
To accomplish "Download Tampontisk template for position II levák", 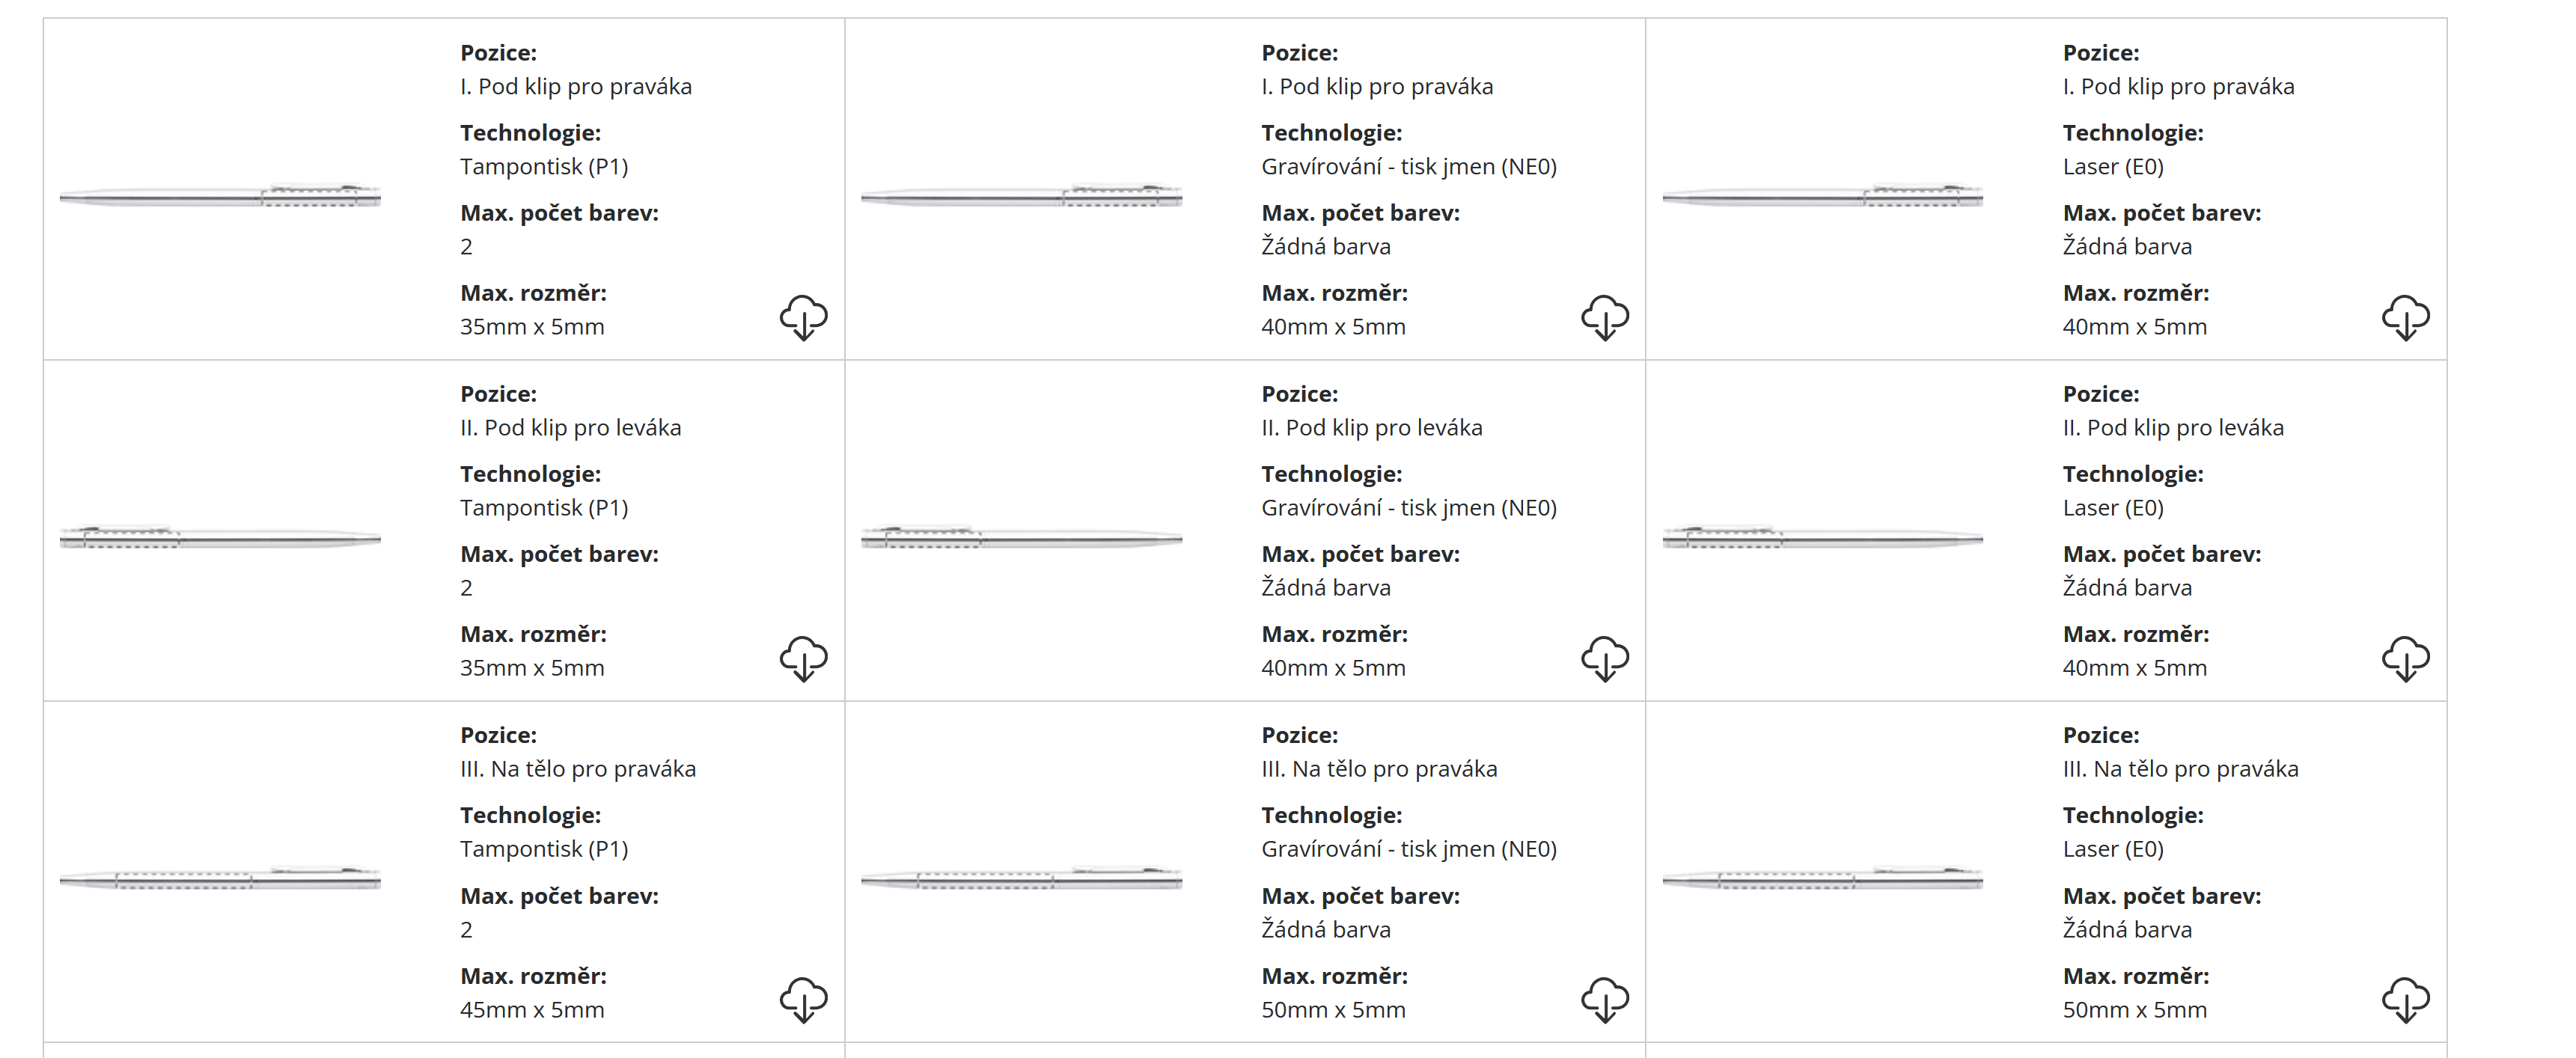I will pos(803,658).
